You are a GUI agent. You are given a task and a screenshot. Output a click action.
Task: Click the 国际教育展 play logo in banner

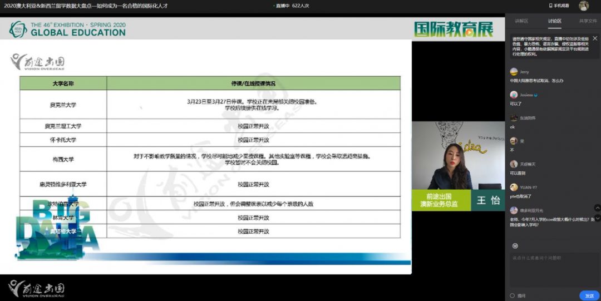pos(454,29)
